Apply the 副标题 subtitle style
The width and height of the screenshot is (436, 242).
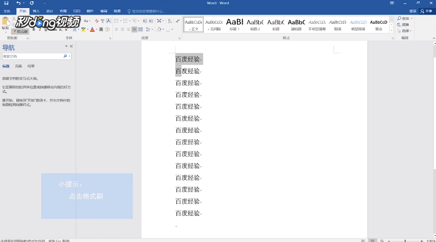tap(296, 24)
